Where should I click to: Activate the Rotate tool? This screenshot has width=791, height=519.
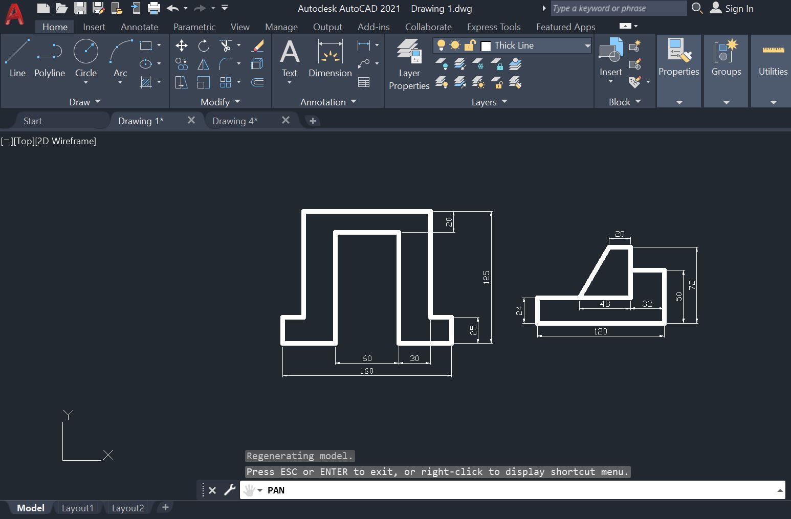point(204,45)
